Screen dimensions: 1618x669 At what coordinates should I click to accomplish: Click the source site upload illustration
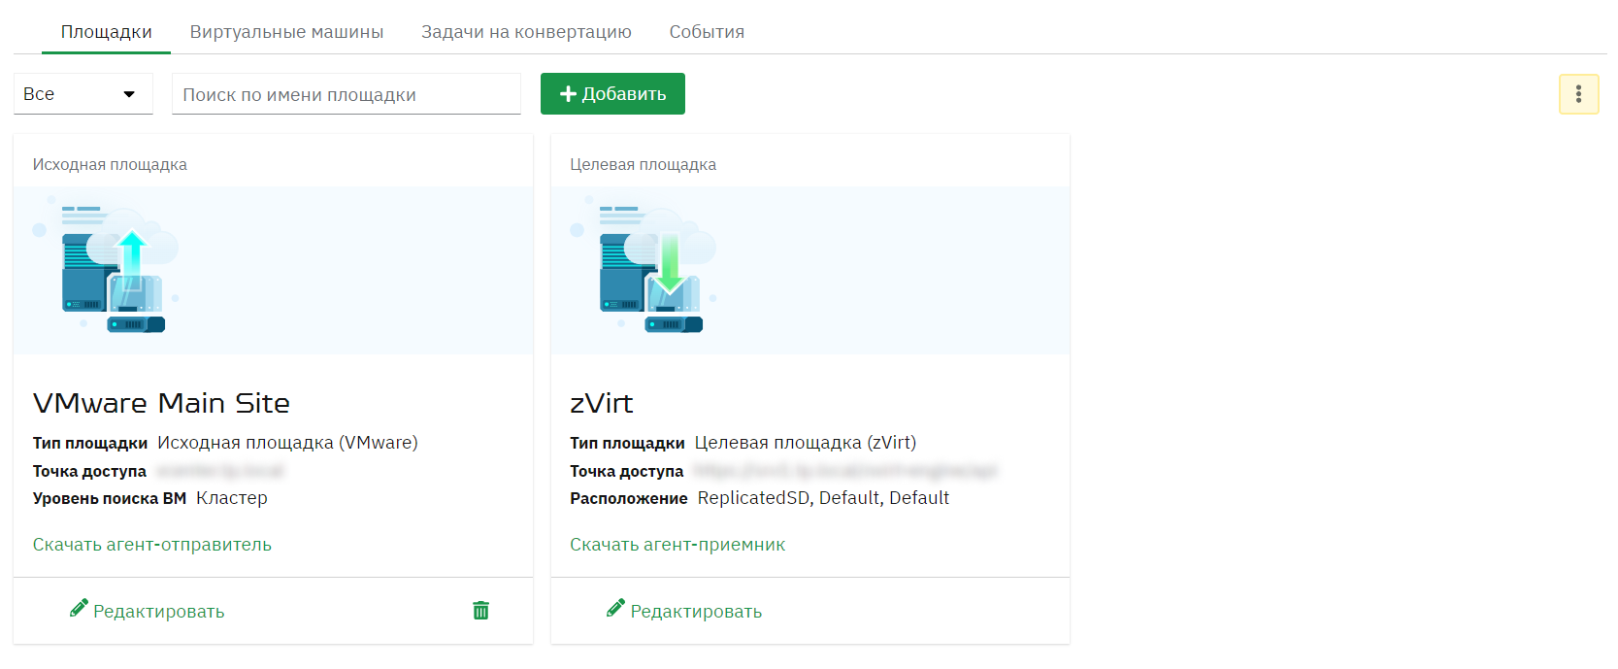pos(106,264)
